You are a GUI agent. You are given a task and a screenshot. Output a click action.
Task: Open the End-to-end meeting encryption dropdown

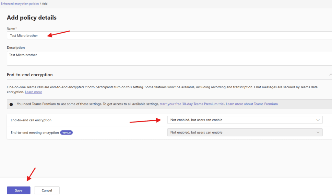coord(245,132)
